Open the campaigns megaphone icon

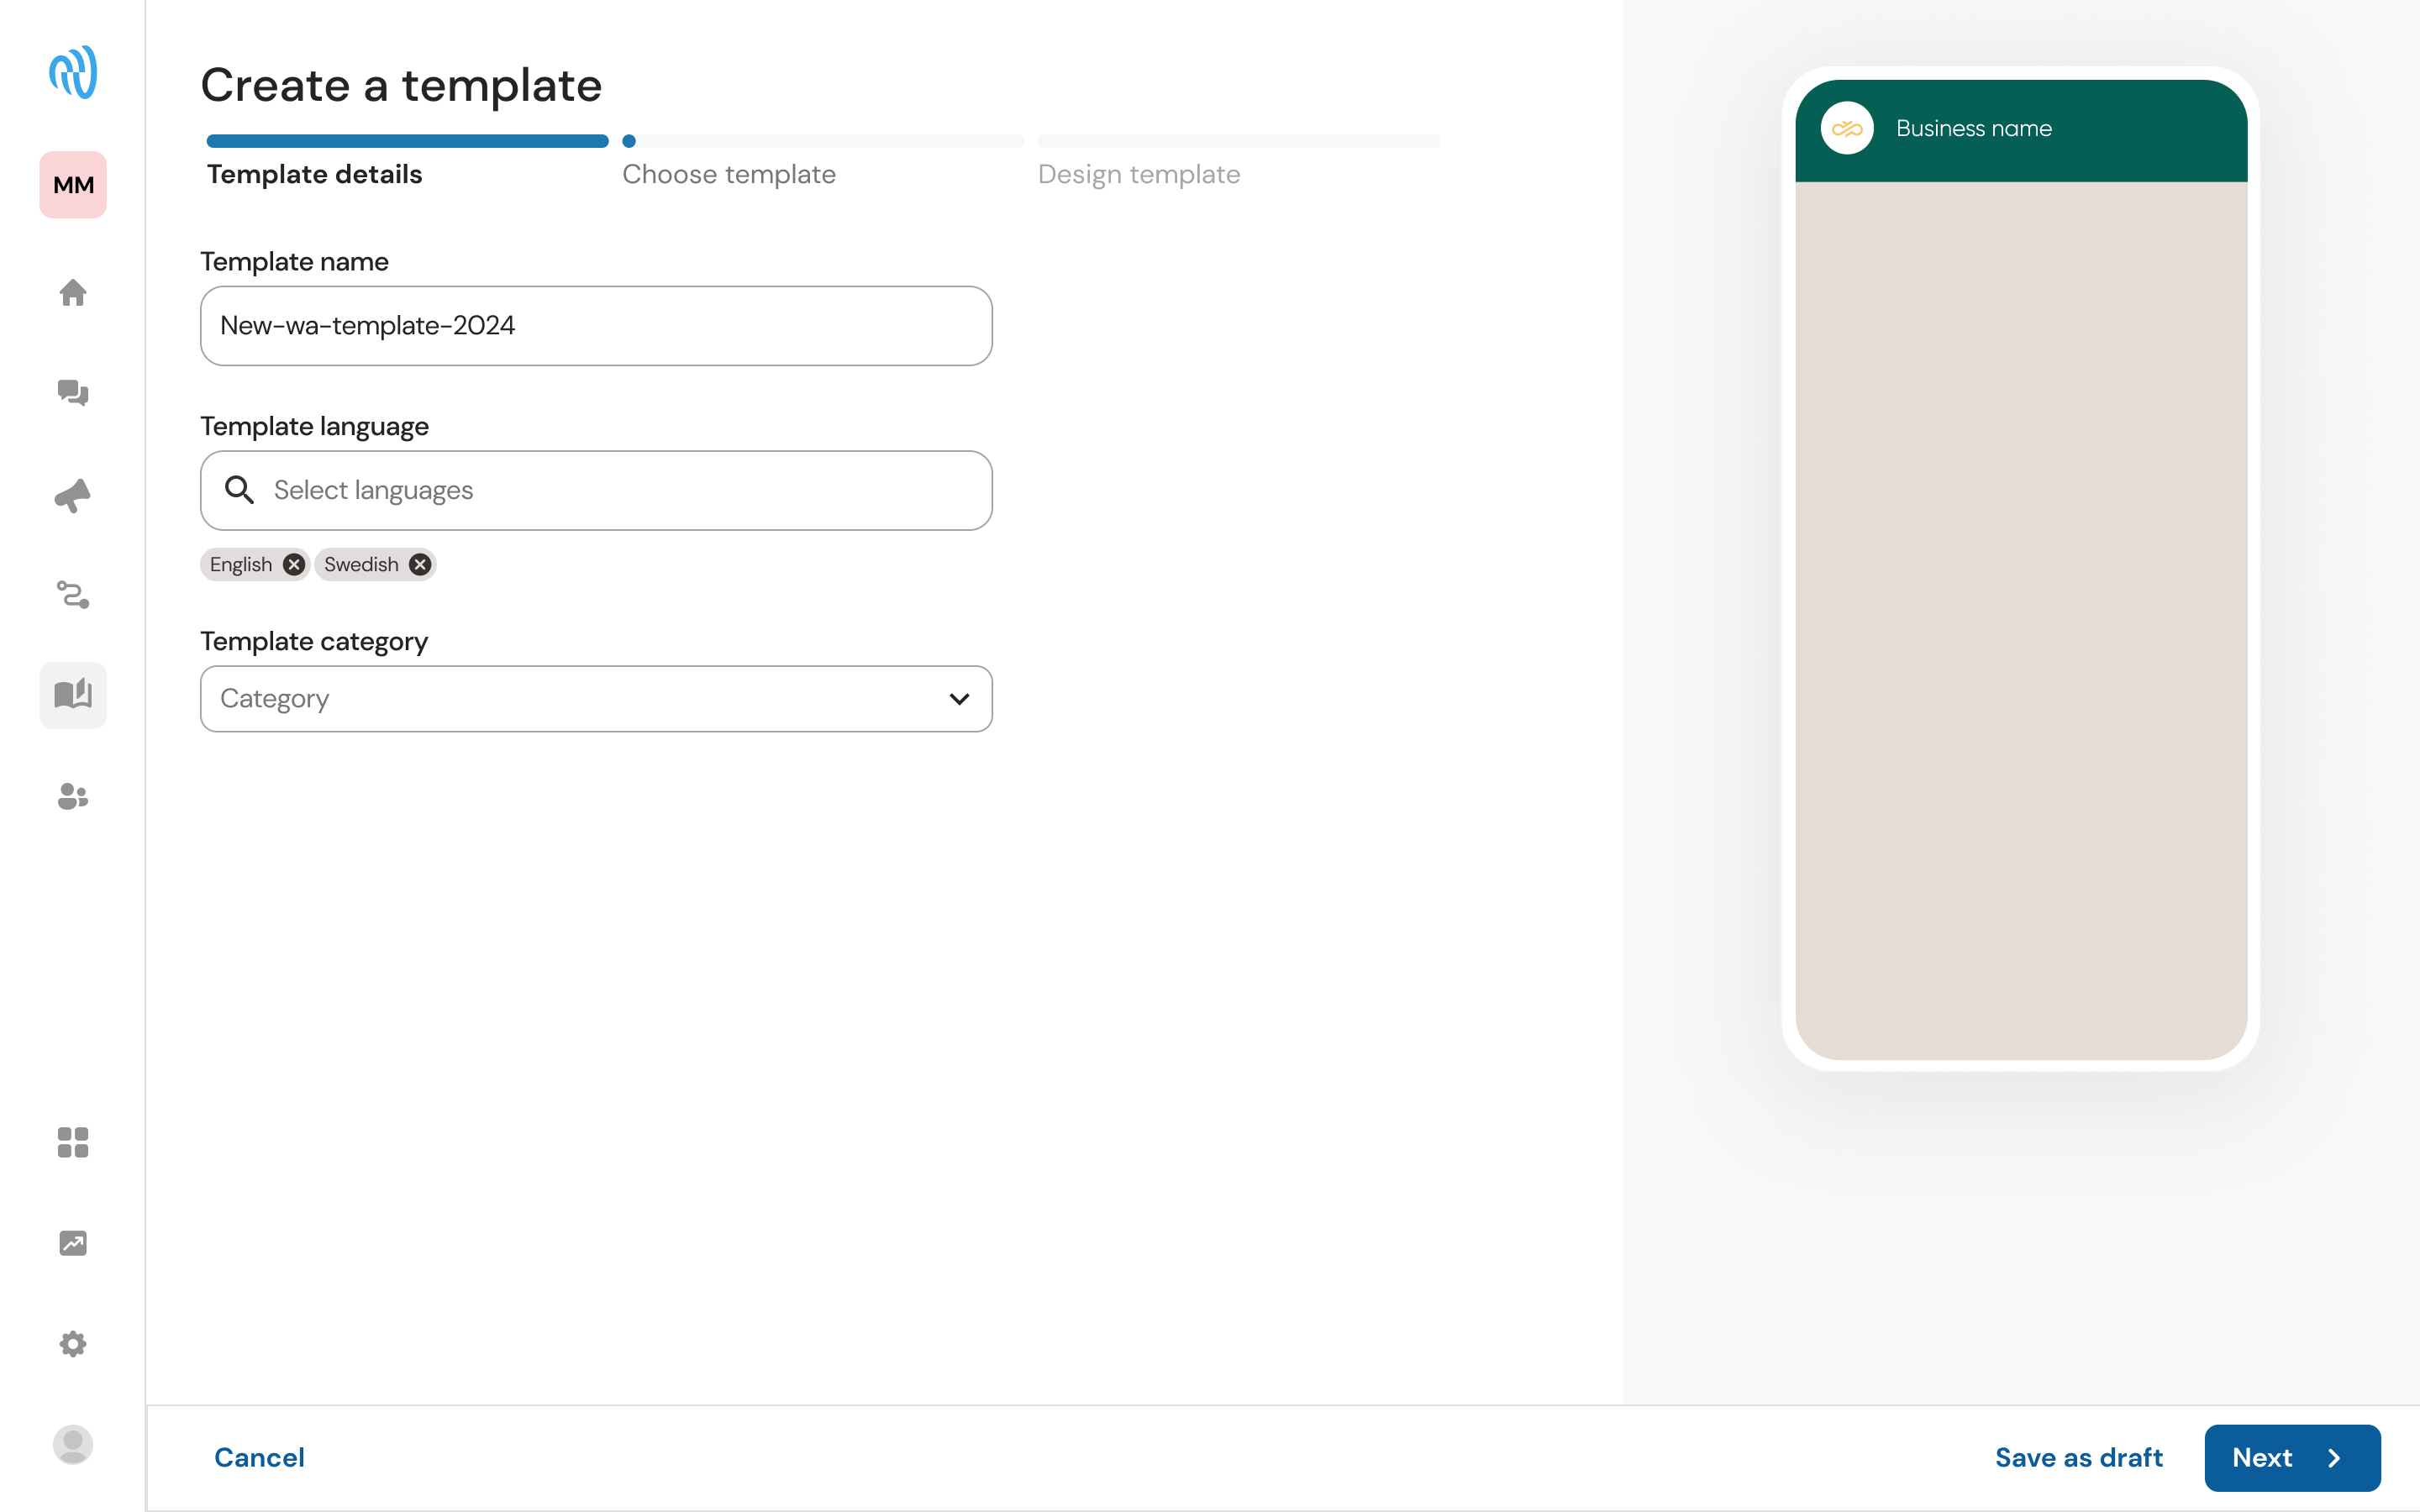[x=73, y=495]
